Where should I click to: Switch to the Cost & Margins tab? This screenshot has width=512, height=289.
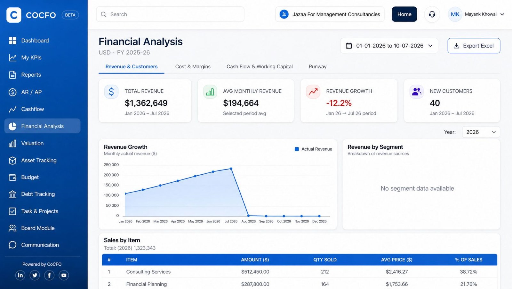coord(193,66)
